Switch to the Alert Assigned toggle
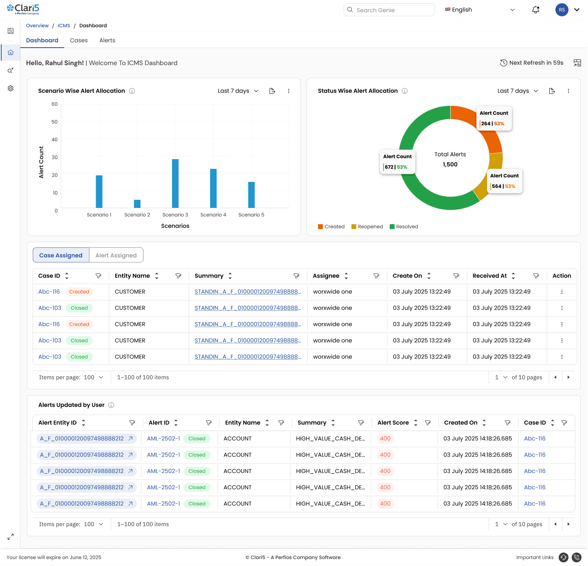588x566 pixels. (x=116, y=255)
